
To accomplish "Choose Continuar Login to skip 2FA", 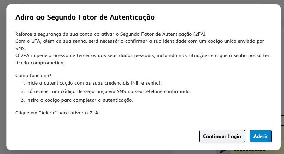I will pos(222,136).
